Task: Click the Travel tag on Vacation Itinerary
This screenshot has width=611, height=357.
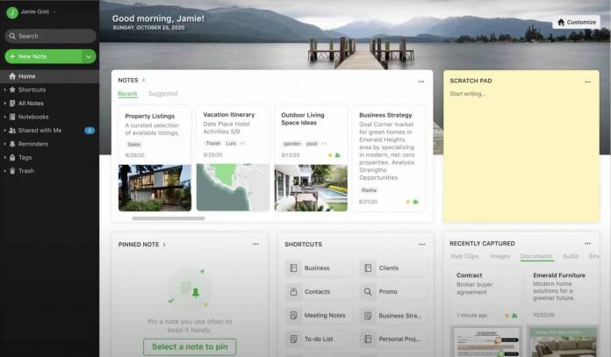Action: (x=213, y=143)
